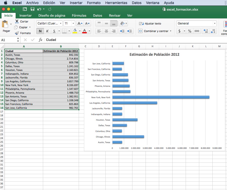The height and width of the screenshot is (190, 227).
Task: Apply percent style with the % icon
Action: pos(190,31)
